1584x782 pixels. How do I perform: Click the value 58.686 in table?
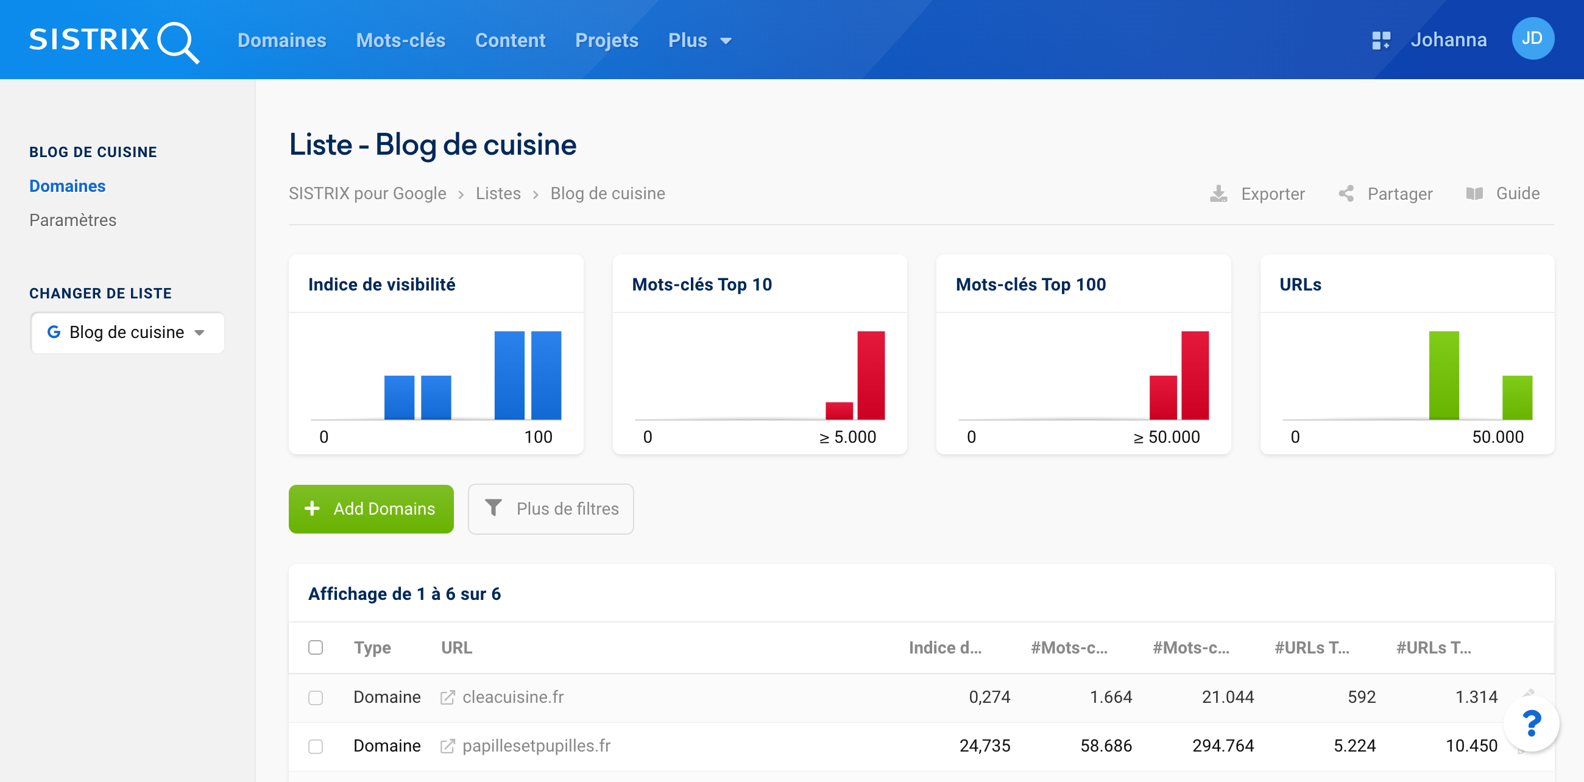[1106, 745]
